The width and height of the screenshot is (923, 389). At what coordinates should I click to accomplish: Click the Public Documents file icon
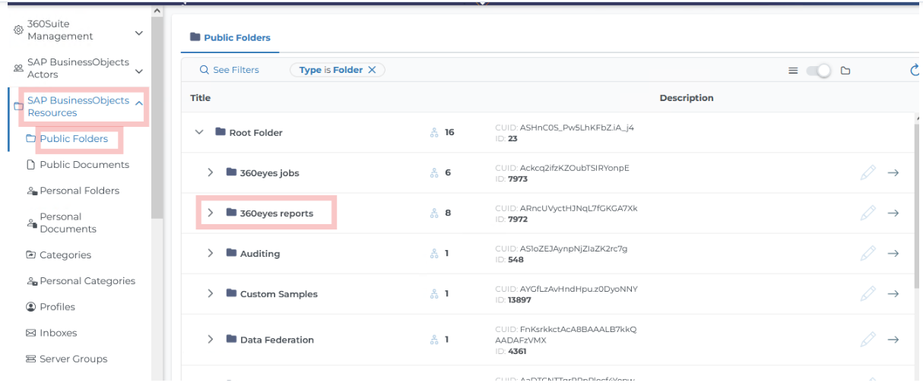pyautogui.click(x=31, y=165)
